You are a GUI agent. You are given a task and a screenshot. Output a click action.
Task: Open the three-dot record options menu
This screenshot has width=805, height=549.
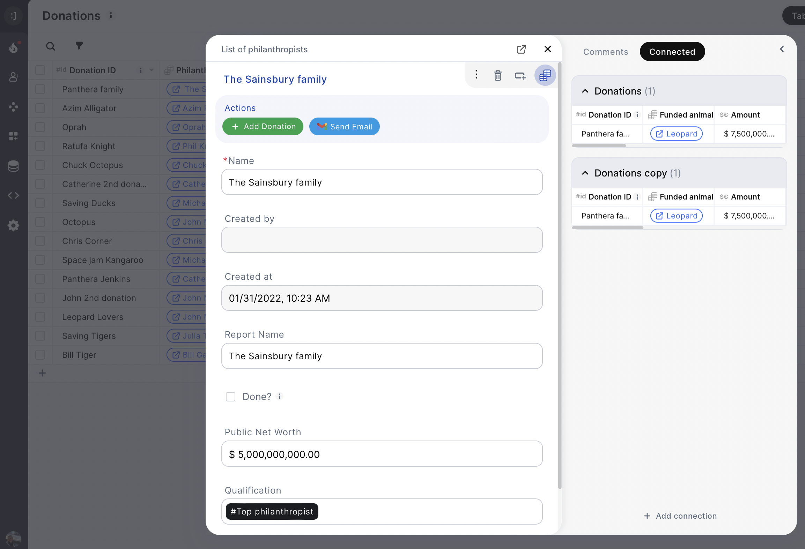pyautogui.click(x=476, y=75)
